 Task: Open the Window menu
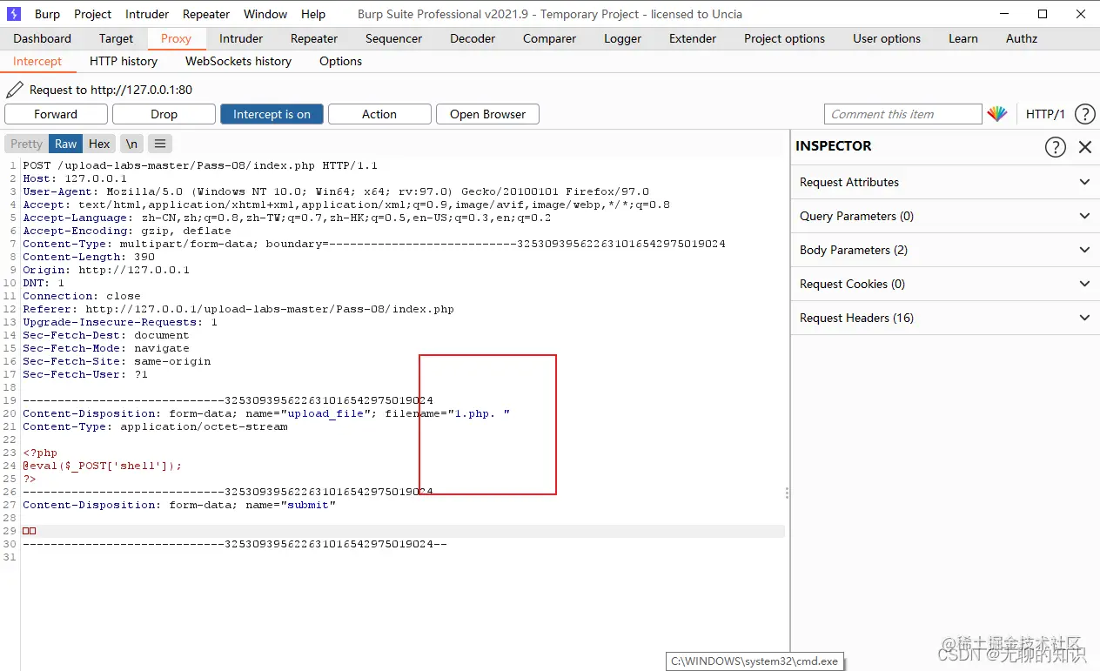click(x=265, y=14)
